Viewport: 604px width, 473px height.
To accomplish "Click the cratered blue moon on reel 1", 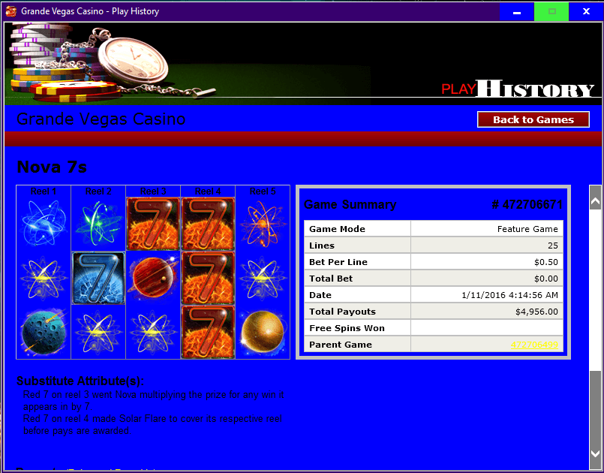I will point(44,332).
